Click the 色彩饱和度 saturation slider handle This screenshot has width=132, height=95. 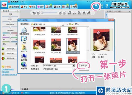(10, 27)
